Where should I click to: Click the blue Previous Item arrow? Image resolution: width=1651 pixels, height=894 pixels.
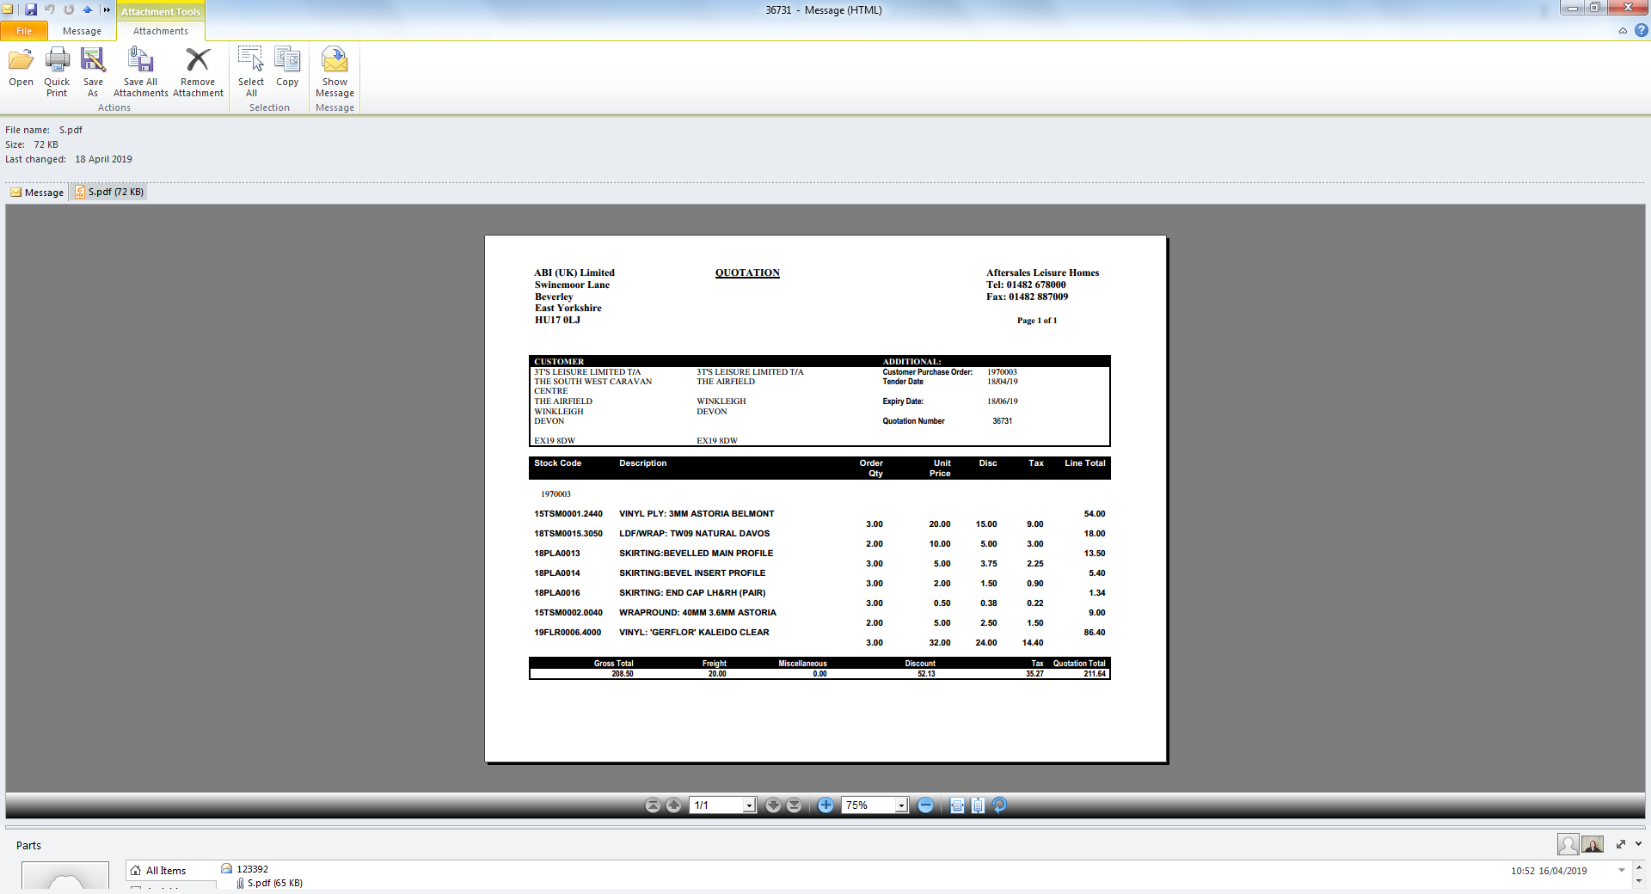(x=88, y=9)
